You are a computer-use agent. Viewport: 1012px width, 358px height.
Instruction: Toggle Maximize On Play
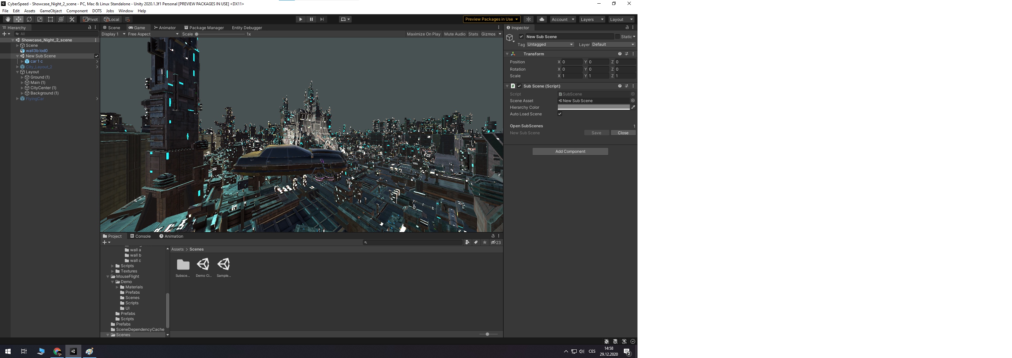pyautogui.click(x=424, y=34)
